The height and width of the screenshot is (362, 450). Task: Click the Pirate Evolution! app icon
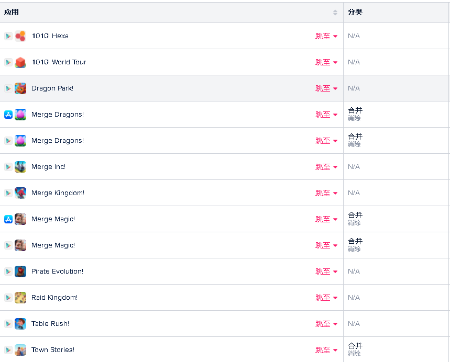[20, 271]
